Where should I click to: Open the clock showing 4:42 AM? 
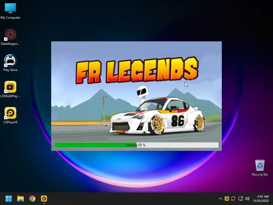pyautogui.click(x=261, y=199)
